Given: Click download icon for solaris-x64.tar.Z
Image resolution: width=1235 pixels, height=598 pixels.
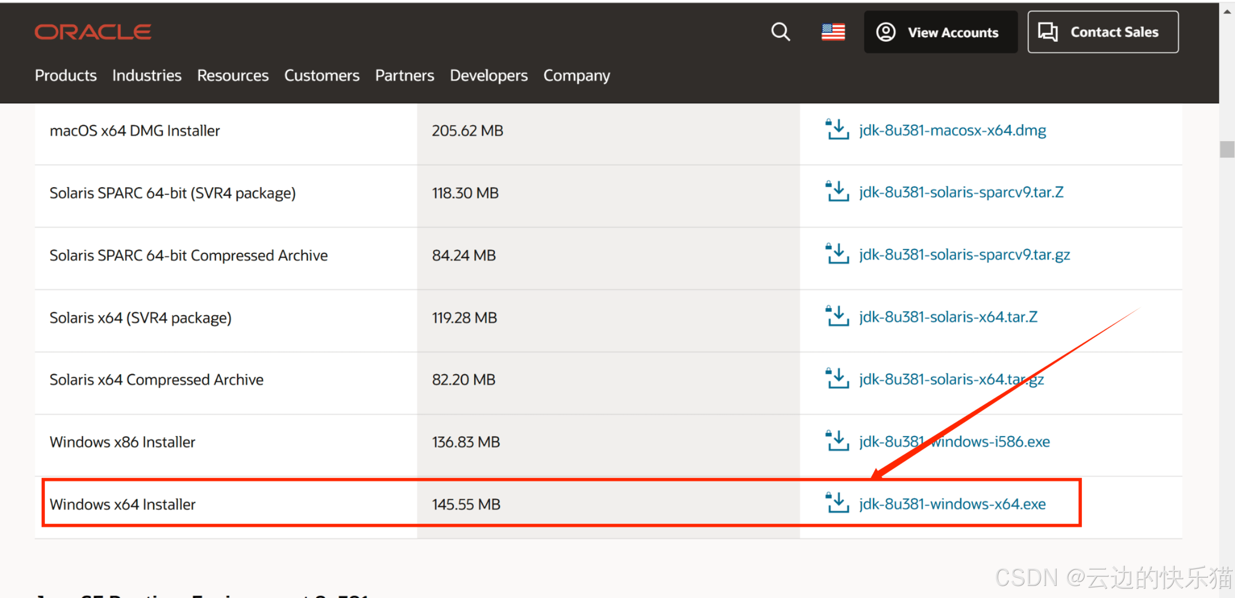Looking at the screenshot, I should (837, 316).
